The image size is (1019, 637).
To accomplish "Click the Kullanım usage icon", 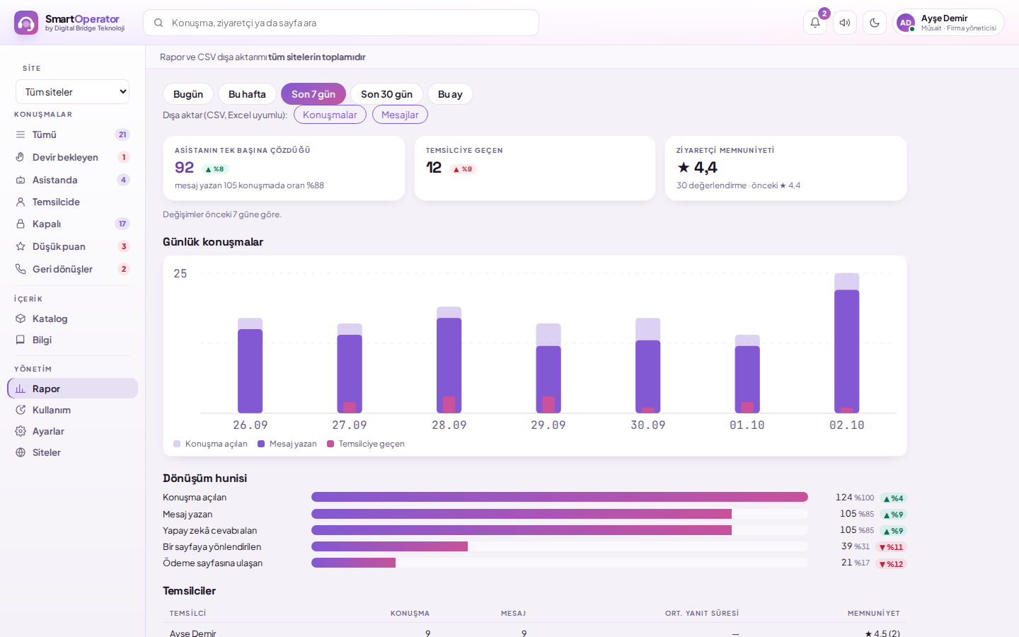I will coord(21,410).
